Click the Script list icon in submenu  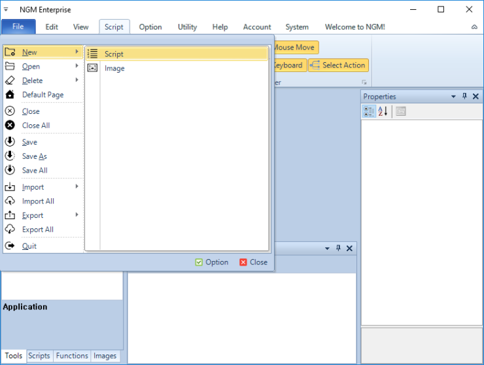click(x=92, y=54)
